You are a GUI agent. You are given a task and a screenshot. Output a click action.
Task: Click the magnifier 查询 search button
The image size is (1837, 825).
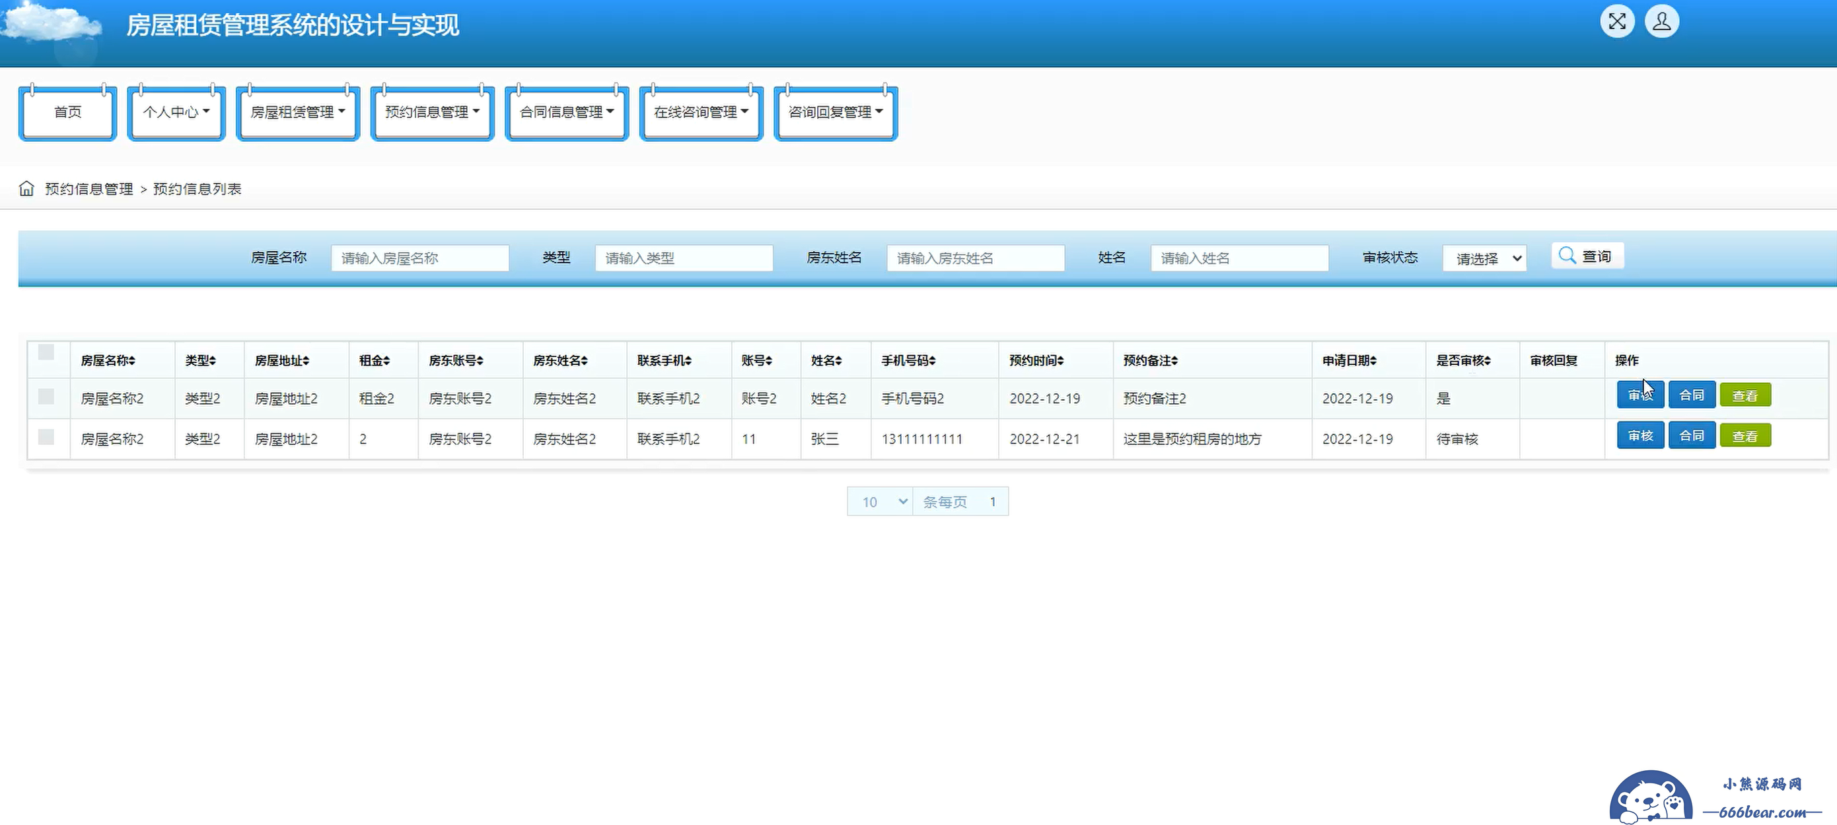click(1587, 256)
